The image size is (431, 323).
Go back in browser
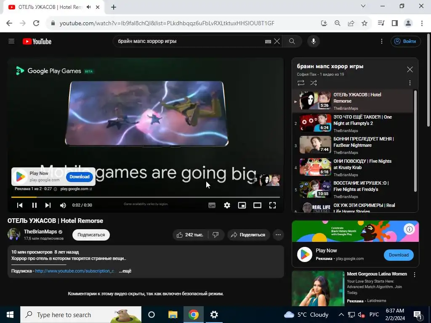coord(9,23)
